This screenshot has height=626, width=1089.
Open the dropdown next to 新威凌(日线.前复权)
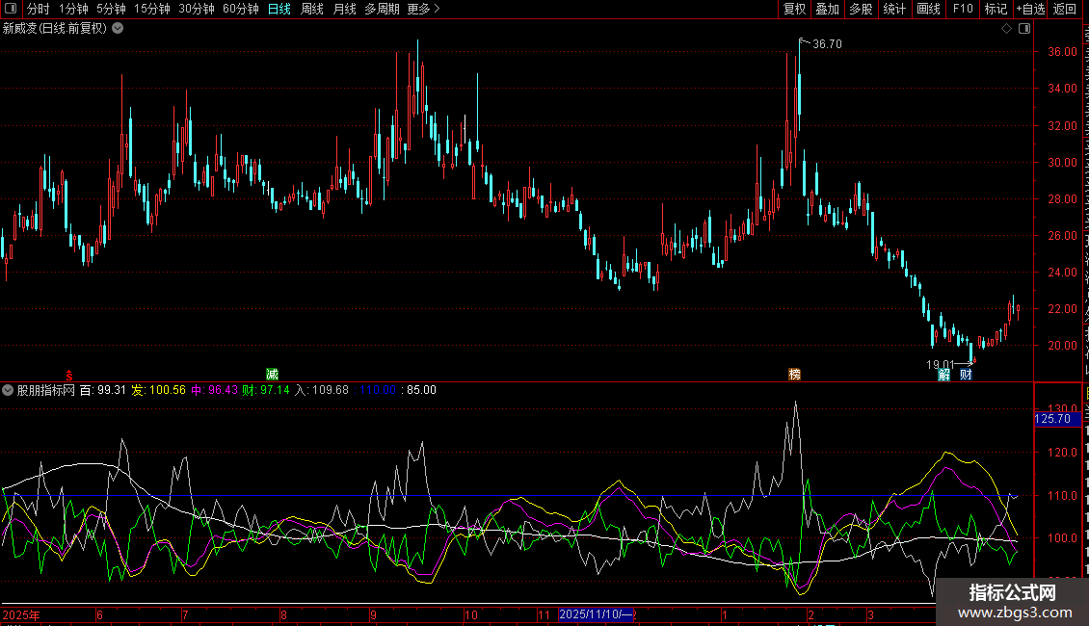tap(119, 29)
